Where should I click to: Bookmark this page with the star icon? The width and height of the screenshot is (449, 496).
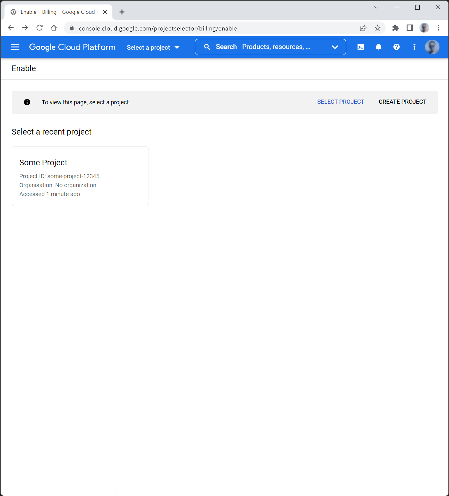[x=378, y=28]
